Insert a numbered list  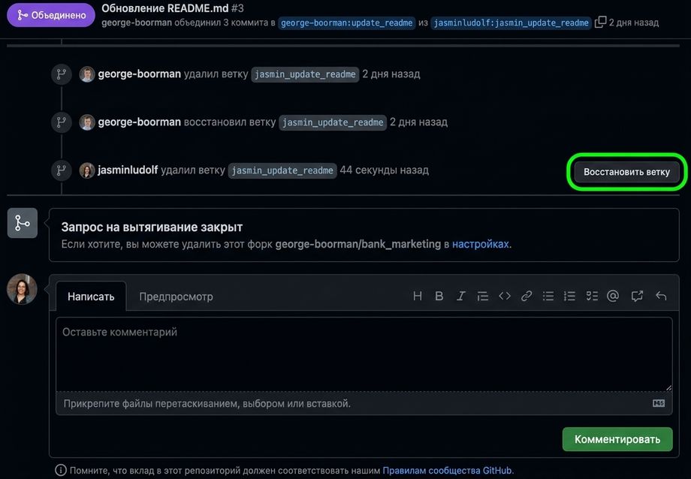click(x=569, y=296)
